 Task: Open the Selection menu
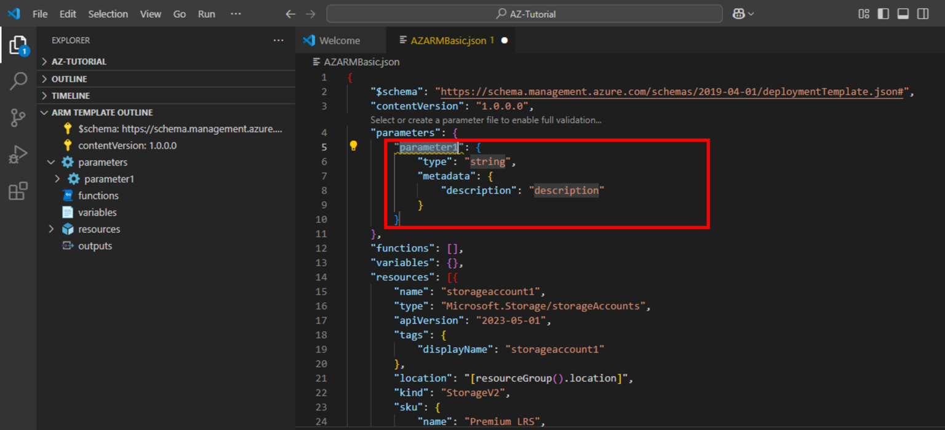[108, 14]
